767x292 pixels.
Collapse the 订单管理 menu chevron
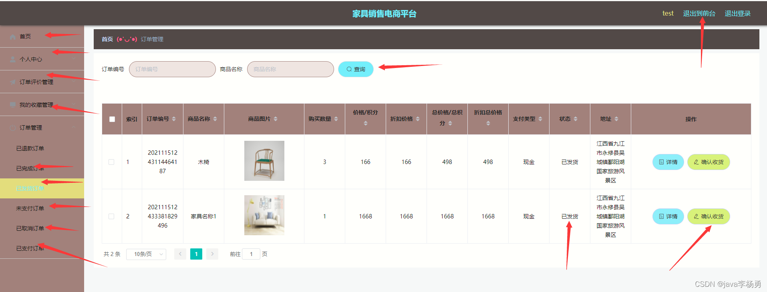click(74, 127)
